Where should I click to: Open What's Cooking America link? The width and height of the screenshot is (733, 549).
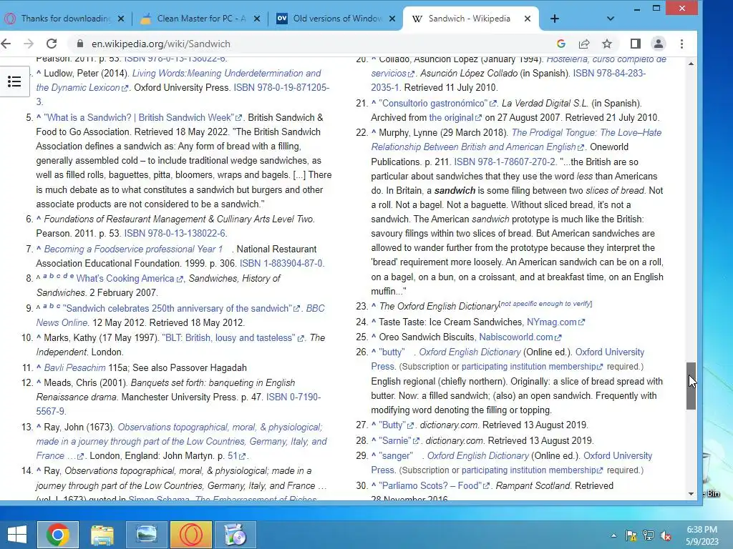pos(125,279)
